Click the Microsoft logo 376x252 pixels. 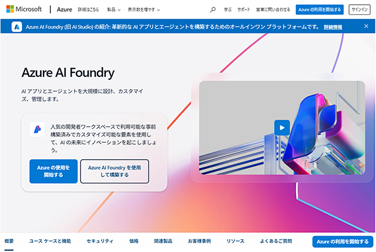(x=24, y=9)
